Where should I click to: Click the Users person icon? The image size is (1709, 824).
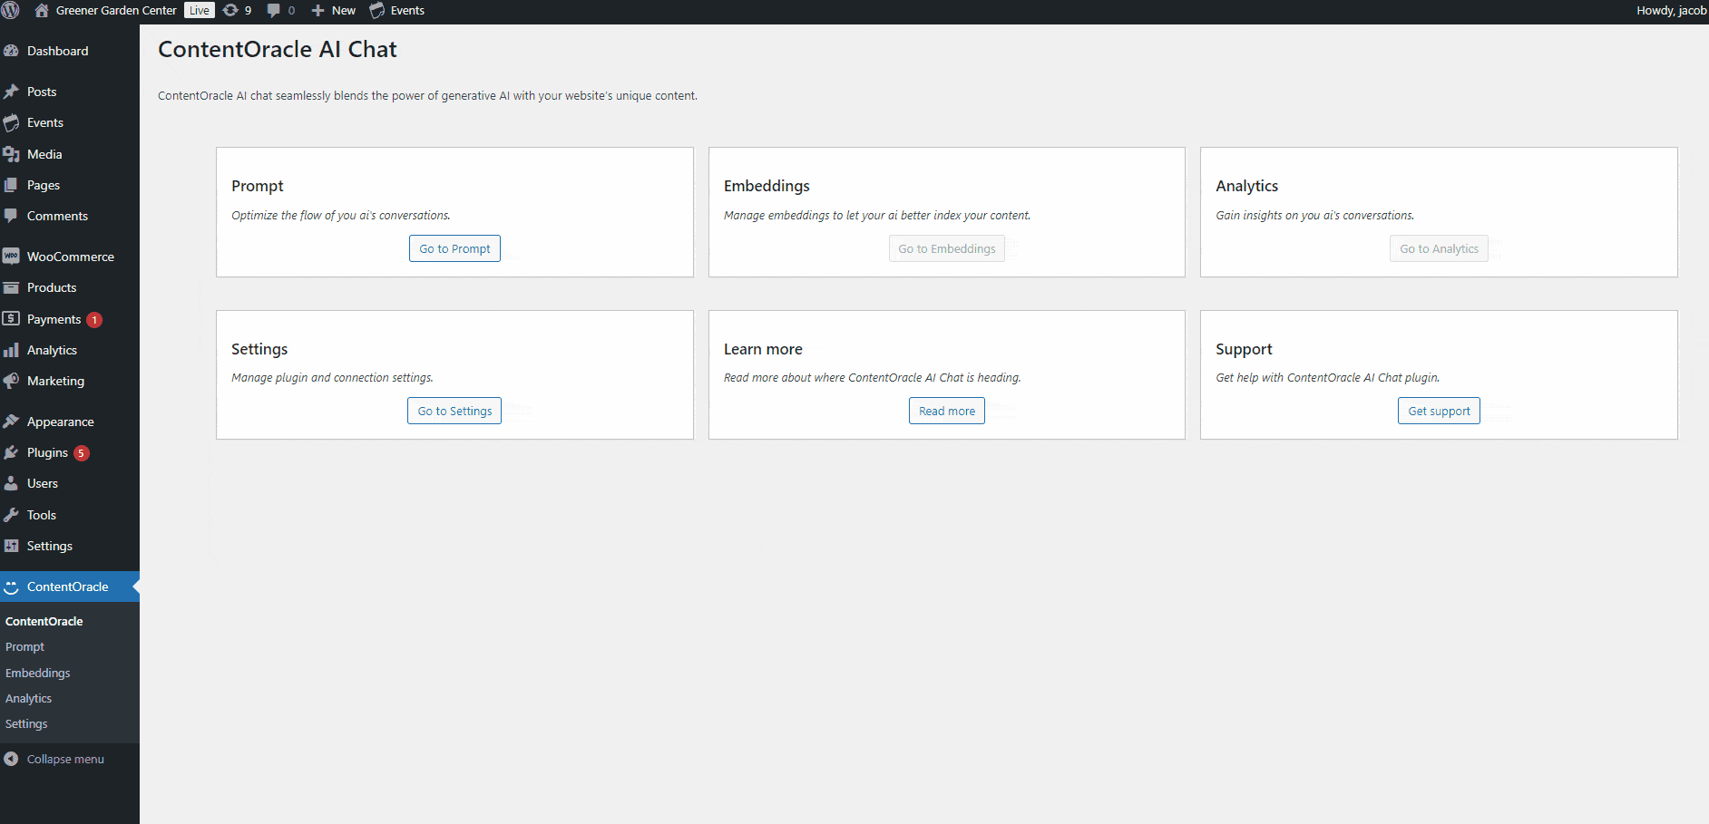11,483
